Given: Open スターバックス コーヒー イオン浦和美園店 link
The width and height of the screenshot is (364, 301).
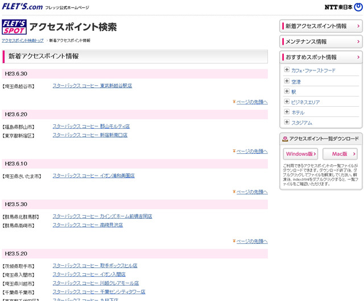Looking at the screenshot, I should coord(93,176).
